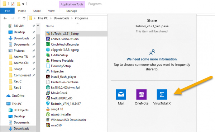Open the Rac E folder
This screenshot has width=215, height=132.
(x=17, y=88)
